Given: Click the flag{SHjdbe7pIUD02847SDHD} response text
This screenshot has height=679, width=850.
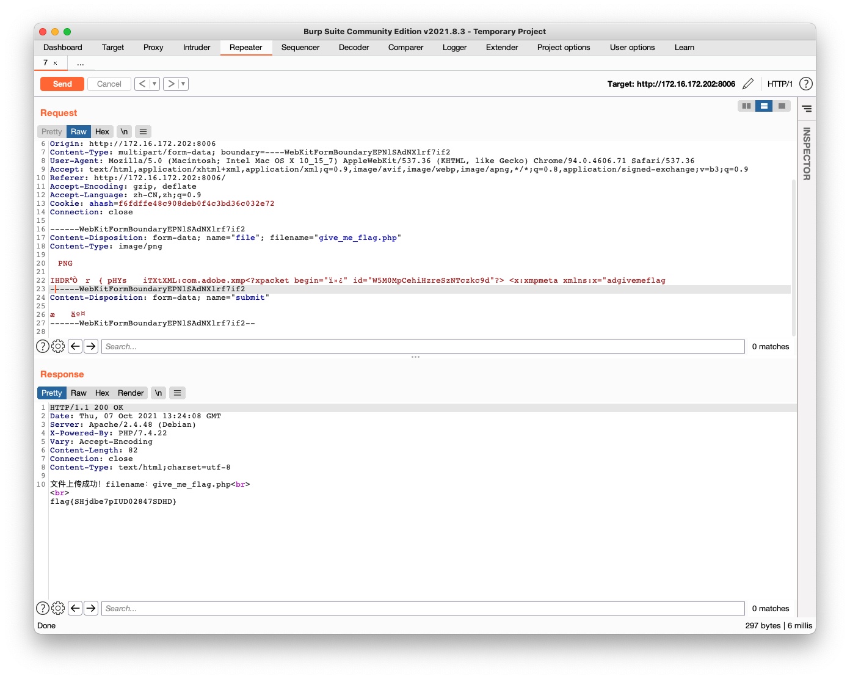Looking at the screenshot, I should coord(114,501).
